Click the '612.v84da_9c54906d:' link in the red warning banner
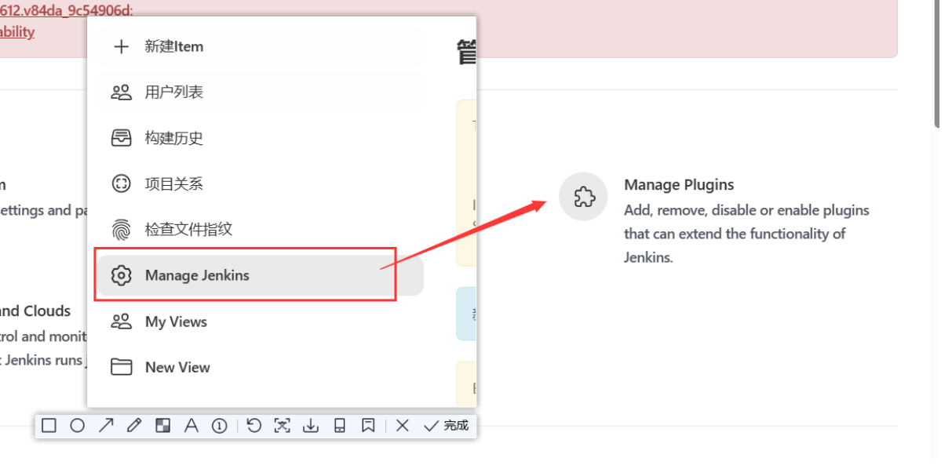 coord(67,9)
